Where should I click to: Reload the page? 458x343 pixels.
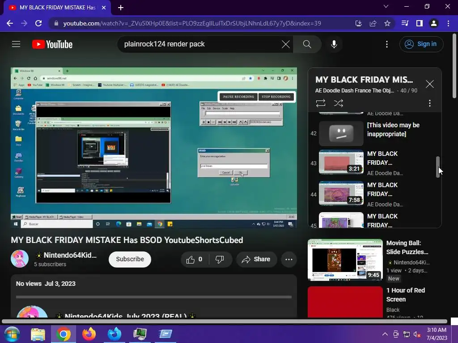click(38, 23)
